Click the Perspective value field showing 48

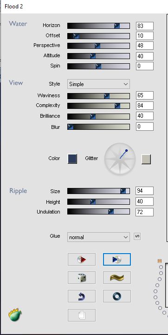[144, 46]
